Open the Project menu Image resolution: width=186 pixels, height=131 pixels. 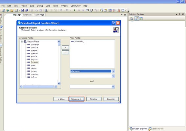tap(24, 6)
